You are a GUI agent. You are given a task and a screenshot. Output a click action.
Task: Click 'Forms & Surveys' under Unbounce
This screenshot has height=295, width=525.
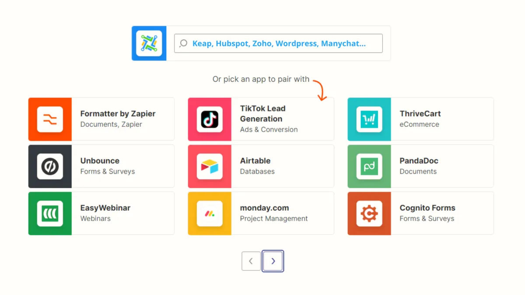(108, 172)
